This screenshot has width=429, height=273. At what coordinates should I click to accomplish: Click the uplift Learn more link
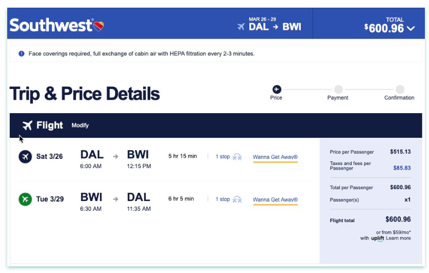399,238
